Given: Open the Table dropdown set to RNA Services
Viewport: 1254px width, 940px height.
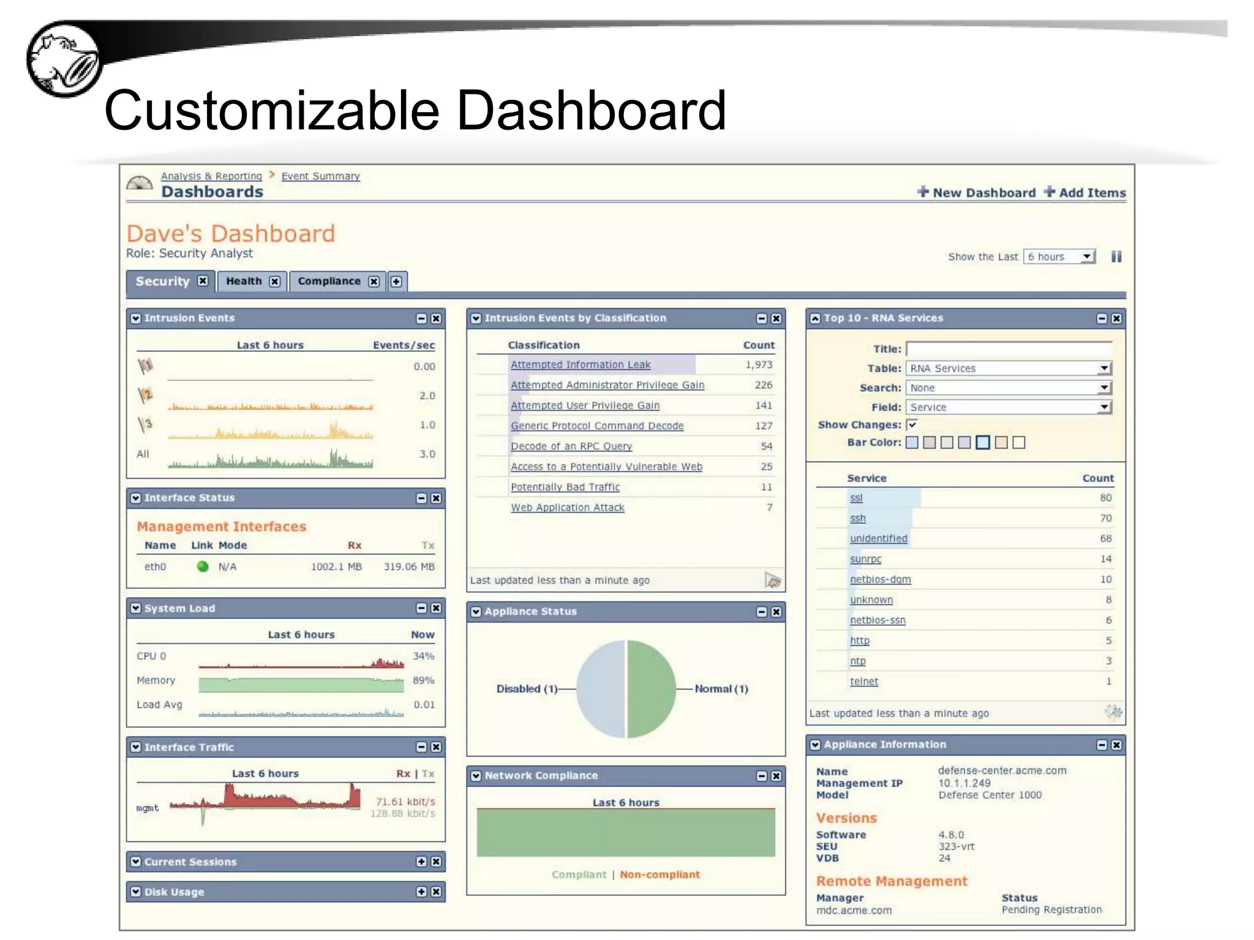Looking at the screenshot, I should click(1009, 368).
